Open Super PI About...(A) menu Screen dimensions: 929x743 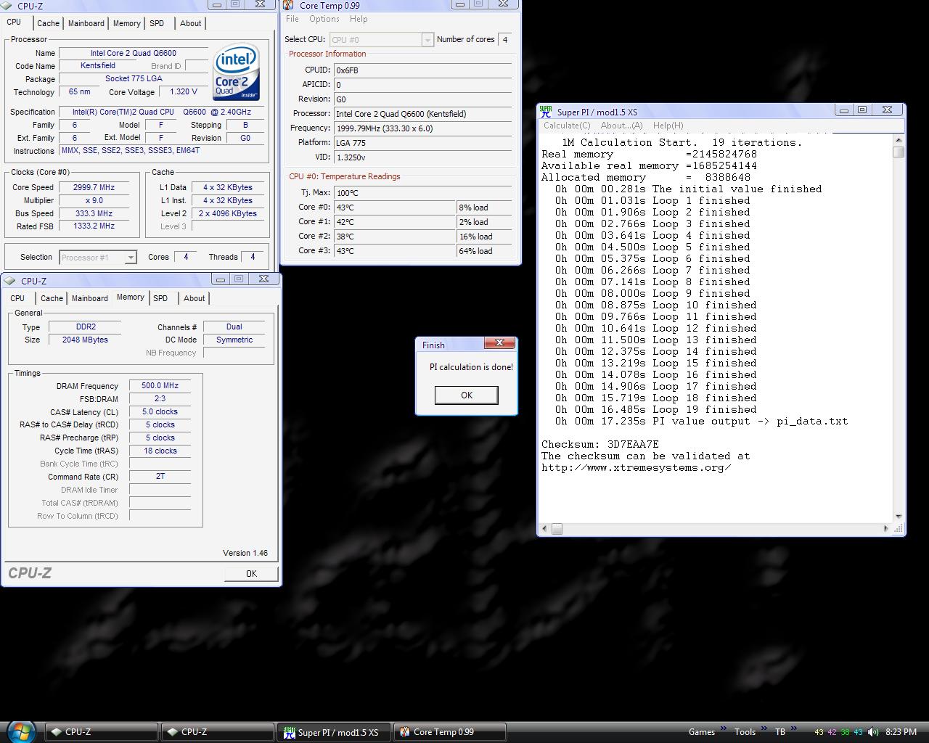(x=621, y=126)
